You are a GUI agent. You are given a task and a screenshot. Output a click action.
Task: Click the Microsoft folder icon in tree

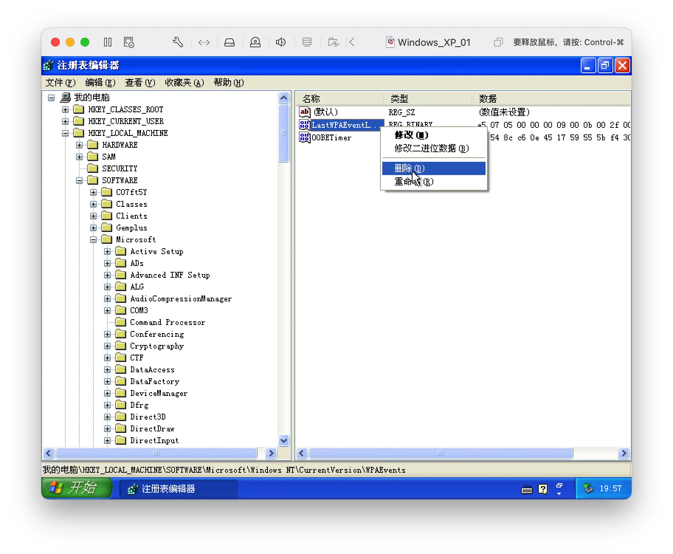(x=107, y=239)
